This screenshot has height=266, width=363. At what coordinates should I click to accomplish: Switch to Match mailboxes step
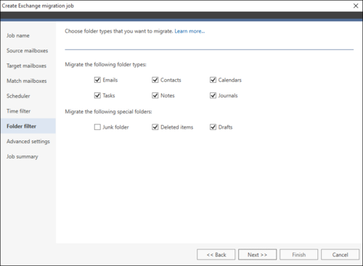(x=27, y=81)
